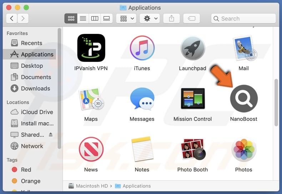
Task: Go forward with the right chevron button
Action: (x=23, y=18)
